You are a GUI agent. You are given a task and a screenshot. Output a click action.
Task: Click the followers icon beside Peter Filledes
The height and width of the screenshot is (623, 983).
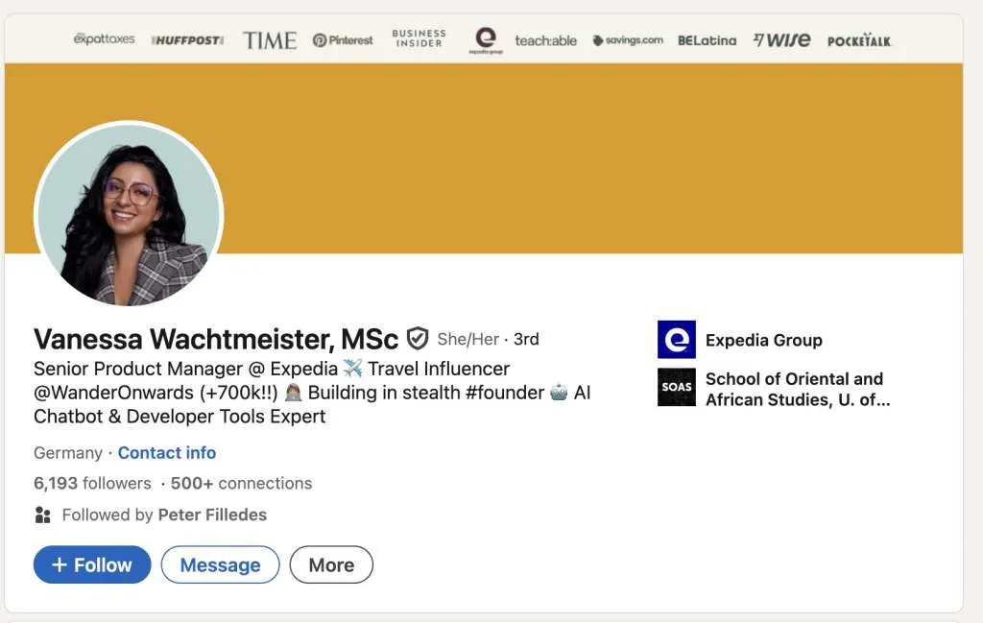42,515
